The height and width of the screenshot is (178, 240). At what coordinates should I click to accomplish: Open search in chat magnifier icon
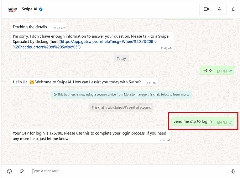pyautogui.click(x=233, y=9)
